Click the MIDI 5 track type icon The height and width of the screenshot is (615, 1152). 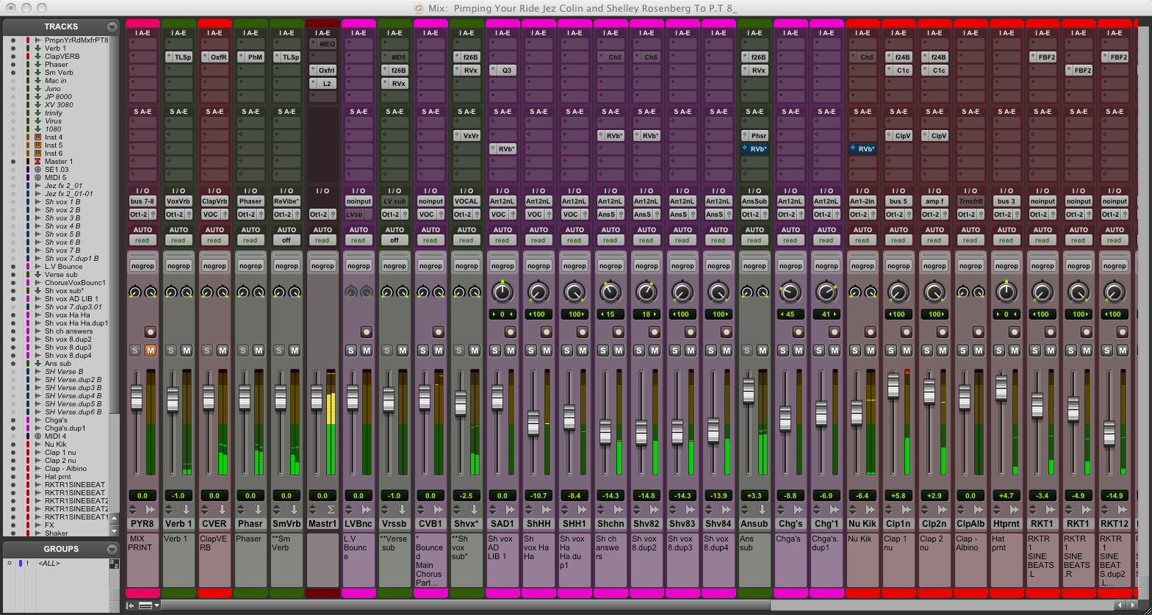pyautogui.click(x=37, y=178)
